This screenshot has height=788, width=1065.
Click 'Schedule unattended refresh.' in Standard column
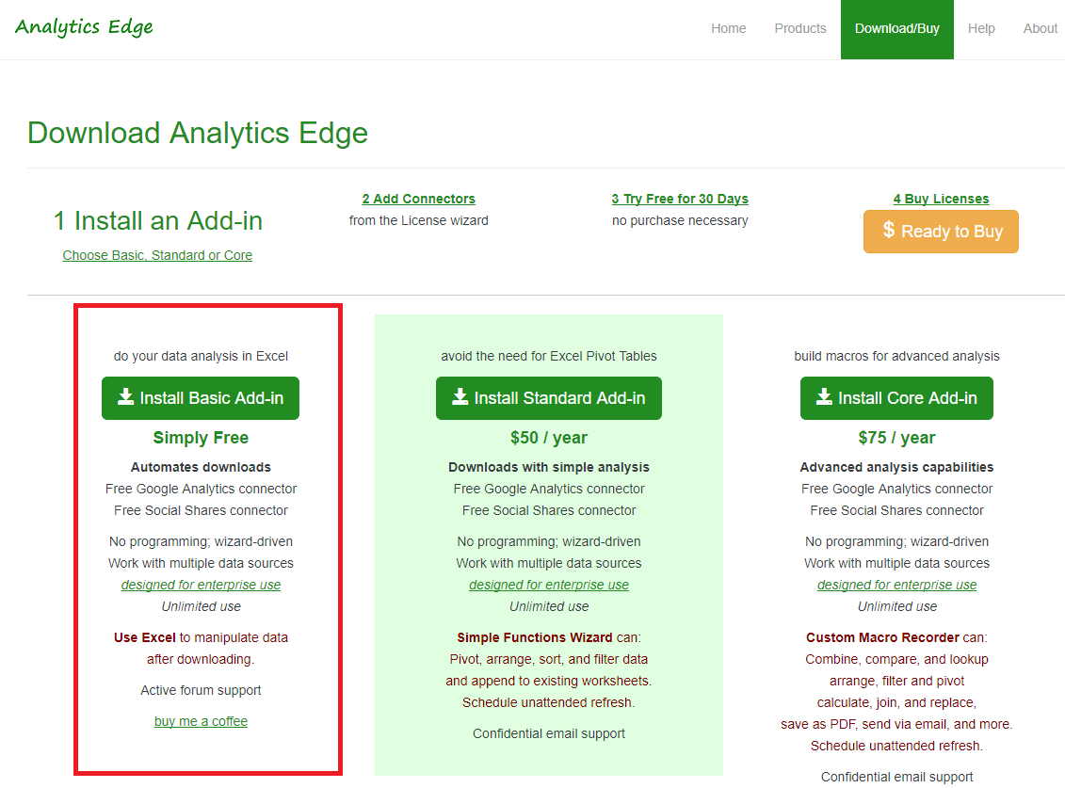(549, 702)
